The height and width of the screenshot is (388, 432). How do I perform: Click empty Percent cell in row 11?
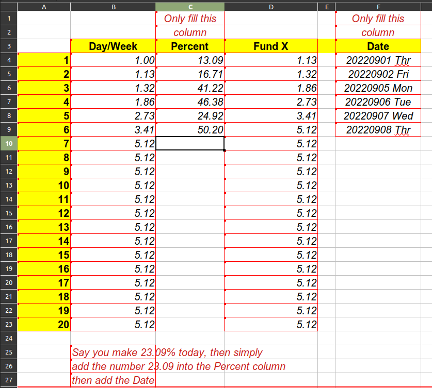190,157
